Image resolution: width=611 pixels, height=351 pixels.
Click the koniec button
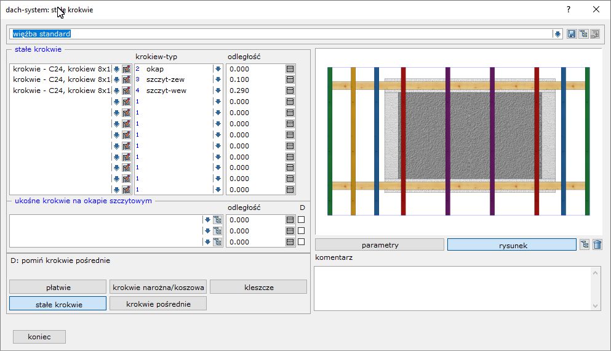(39, 337)
